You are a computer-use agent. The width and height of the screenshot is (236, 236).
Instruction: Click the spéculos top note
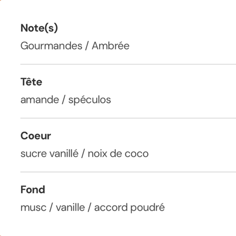click(90, 100)
